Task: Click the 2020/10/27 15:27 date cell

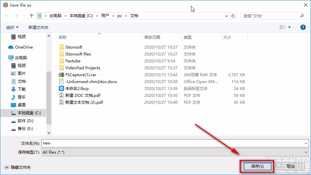Action: 161,68
